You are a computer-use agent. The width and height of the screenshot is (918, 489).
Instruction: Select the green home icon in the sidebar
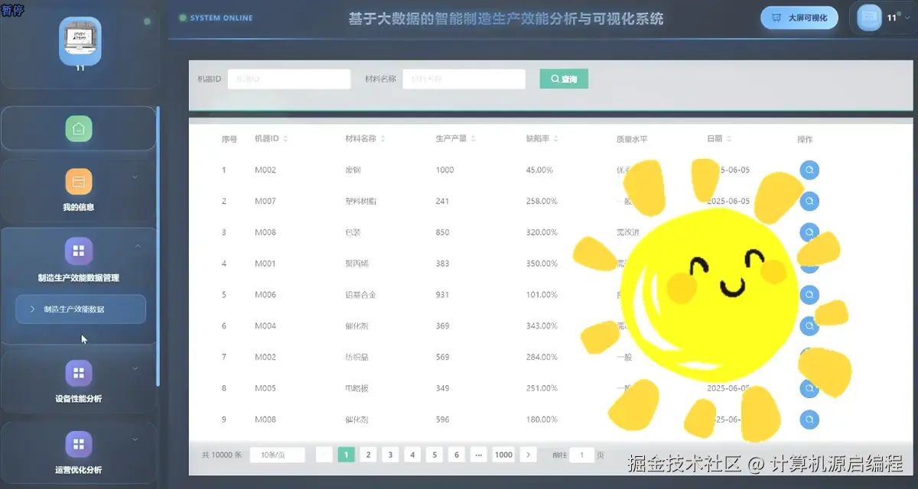(79, 128)
